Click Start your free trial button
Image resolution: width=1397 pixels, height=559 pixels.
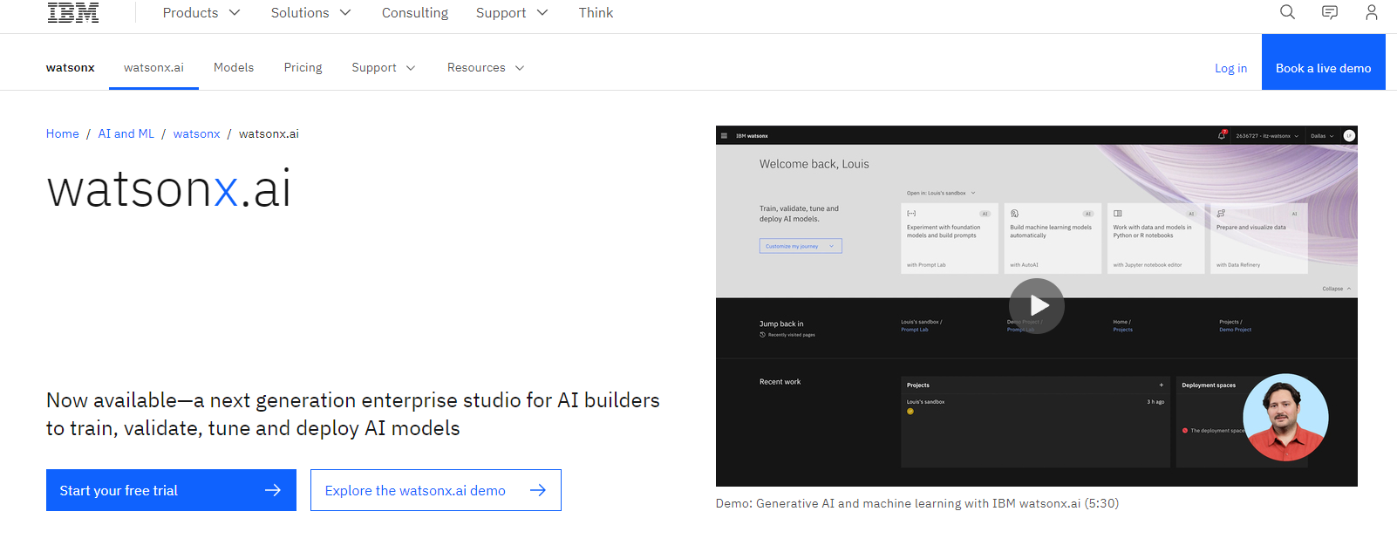(171, 490)
